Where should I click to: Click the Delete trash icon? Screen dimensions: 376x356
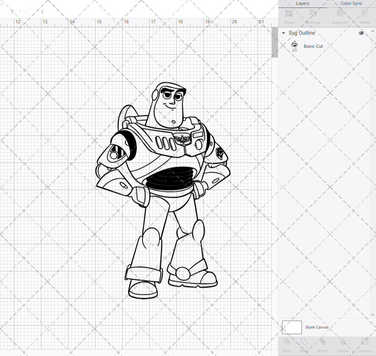[364, 14]
